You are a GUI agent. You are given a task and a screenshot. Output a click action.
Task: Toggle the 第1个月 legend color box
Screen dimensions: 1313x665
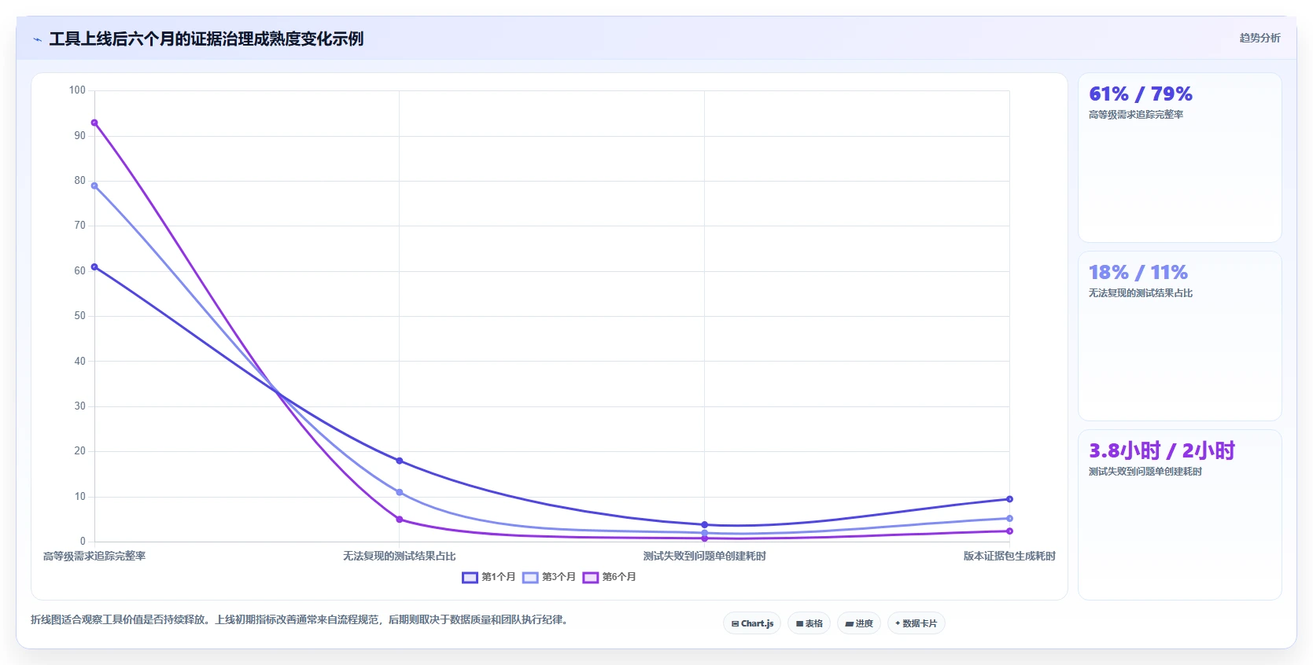click(470, 577)
